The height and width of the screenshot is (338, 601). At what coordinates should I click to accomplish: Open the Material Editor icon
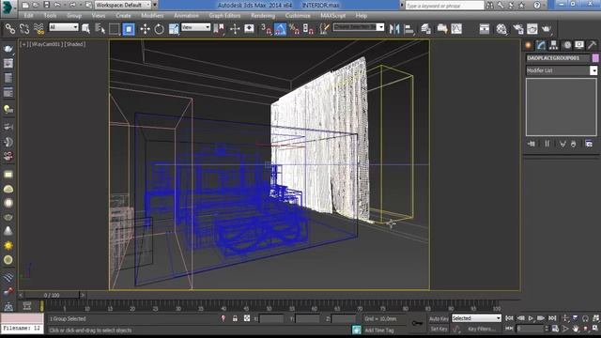point(501,29)
